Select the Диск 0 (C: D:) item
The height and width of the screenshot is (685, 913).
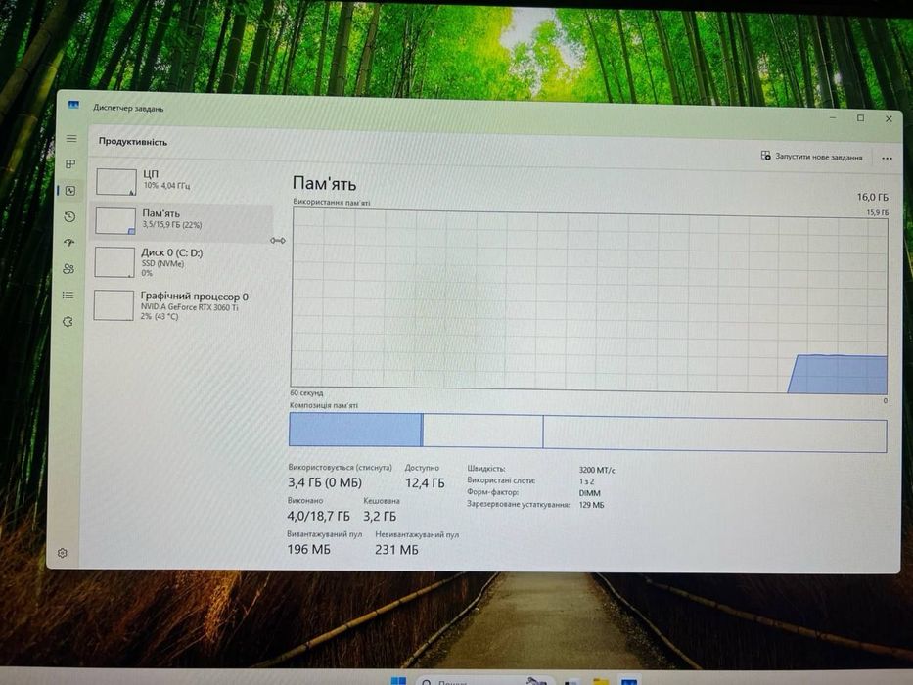[x=181, y=261]
